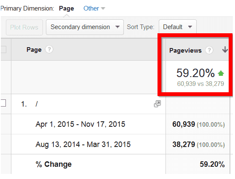Open the Secondary dimension dropdown
The width and height of the screenshot is (235, 179).
click(x=85, y=27)
